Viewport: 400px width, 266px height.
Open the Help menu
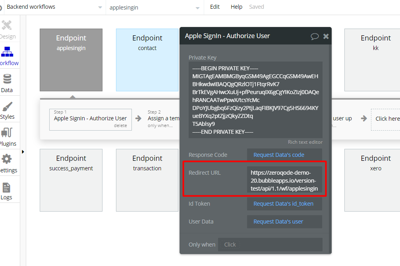coord(236,7)
